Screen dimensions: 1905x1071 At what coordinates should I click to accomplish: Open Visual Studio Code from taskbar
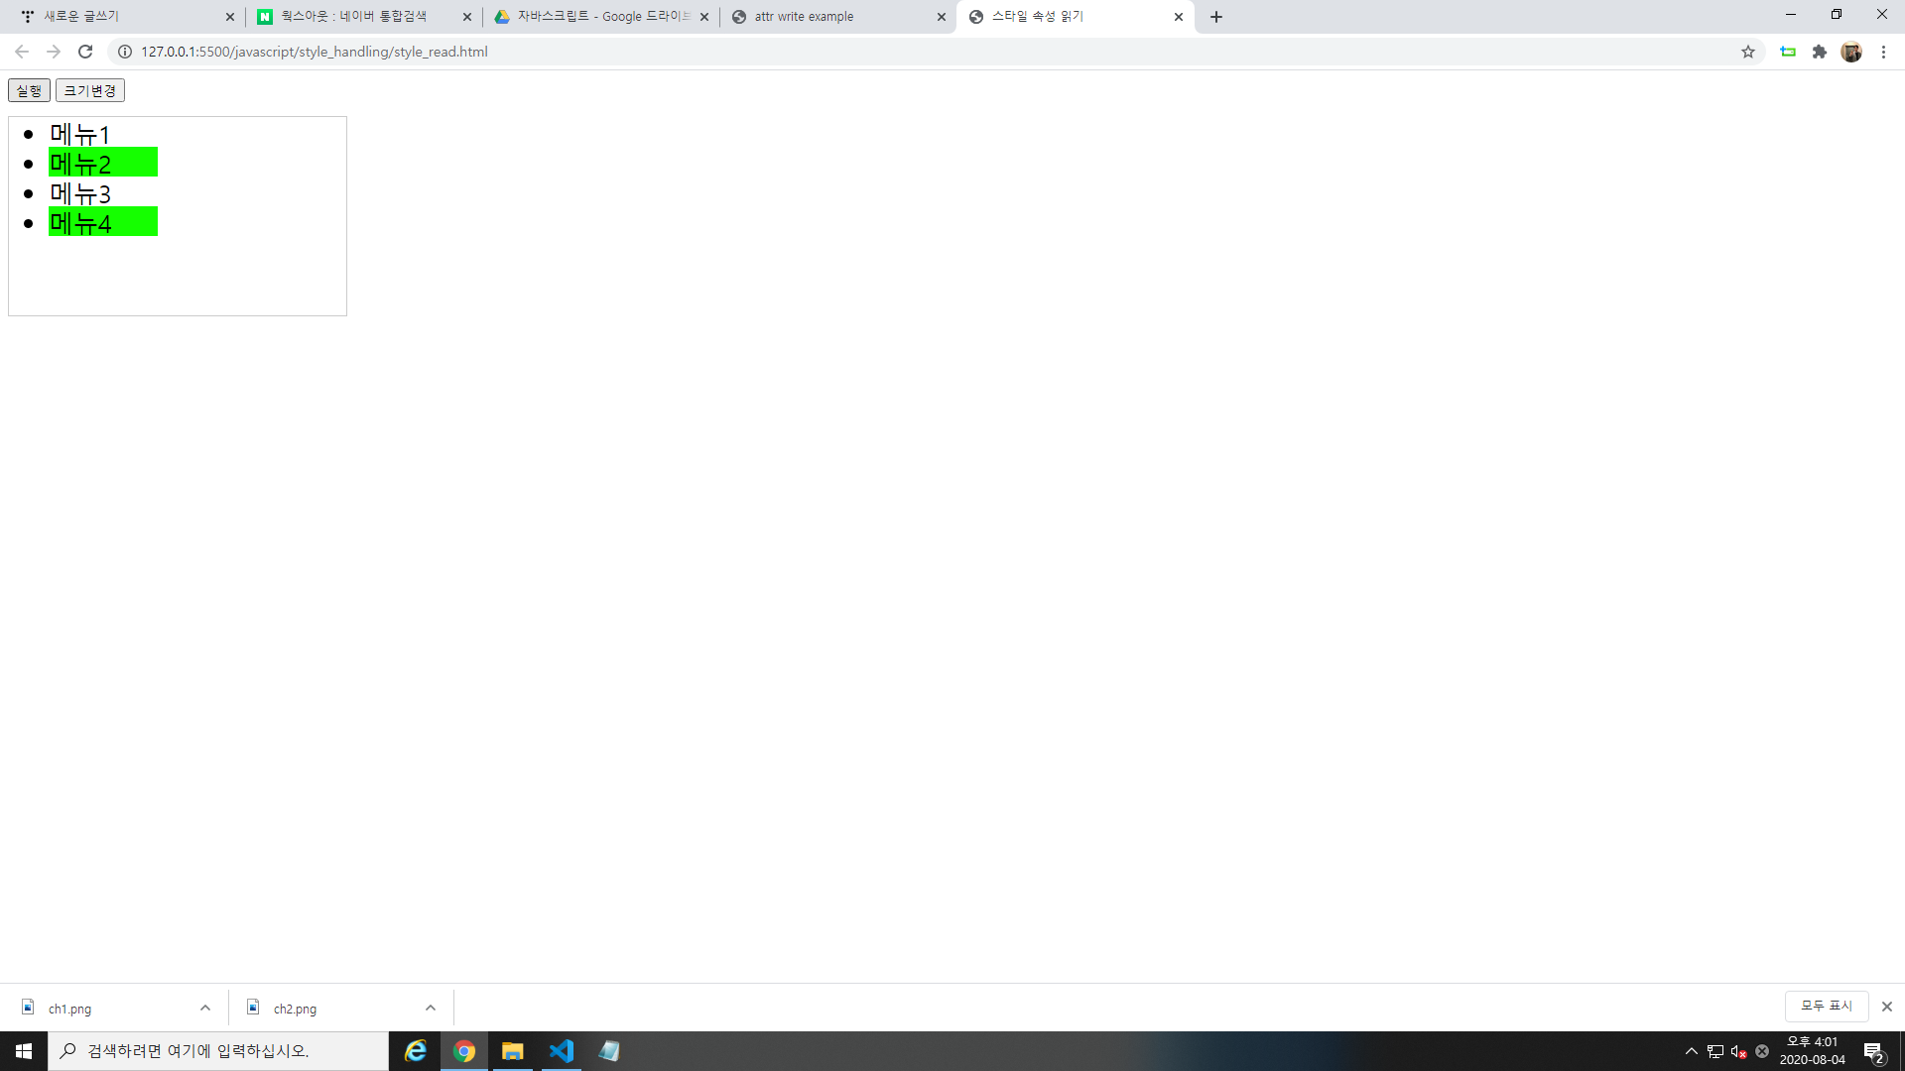click(561, 1051)
